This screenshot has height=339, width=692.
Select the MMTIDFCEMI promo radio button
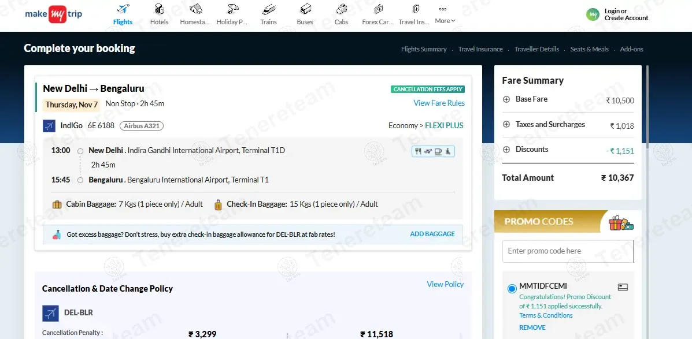[512, 289]
